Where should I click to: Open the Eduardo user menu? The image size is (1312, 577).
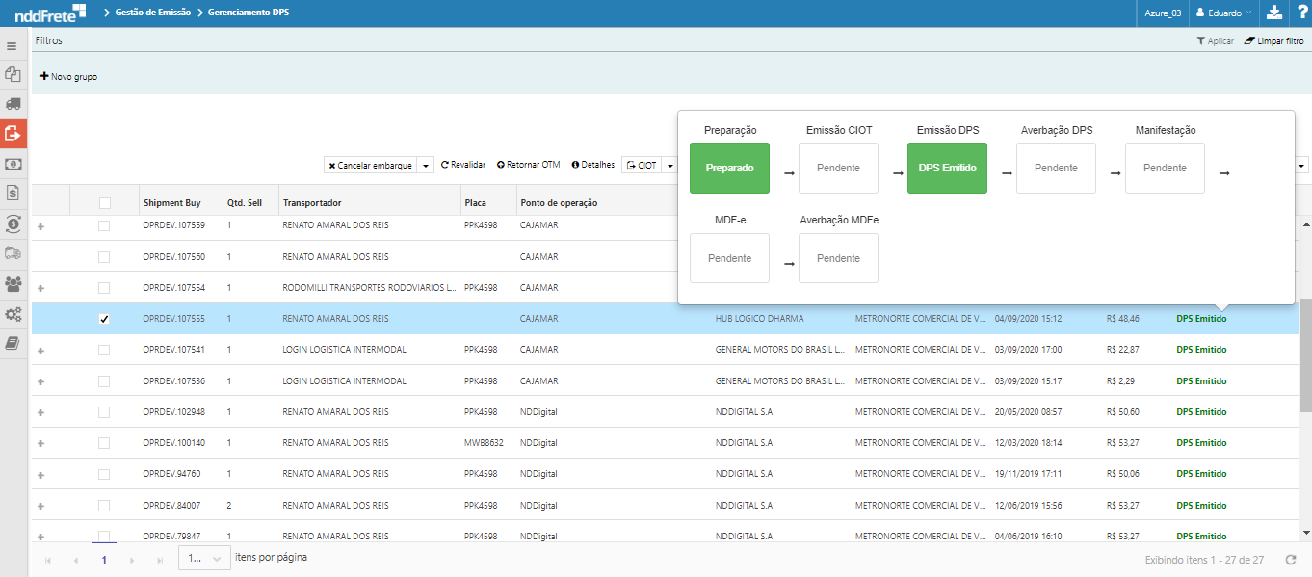pos(1223,13)
